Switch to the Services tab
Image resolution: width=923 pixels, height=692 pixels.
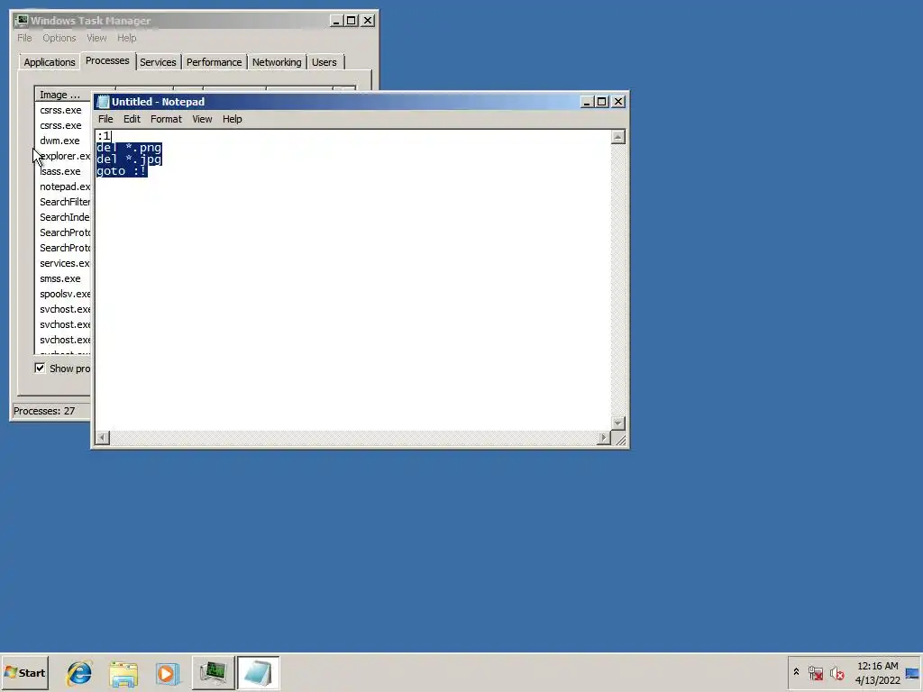(158, 62)
